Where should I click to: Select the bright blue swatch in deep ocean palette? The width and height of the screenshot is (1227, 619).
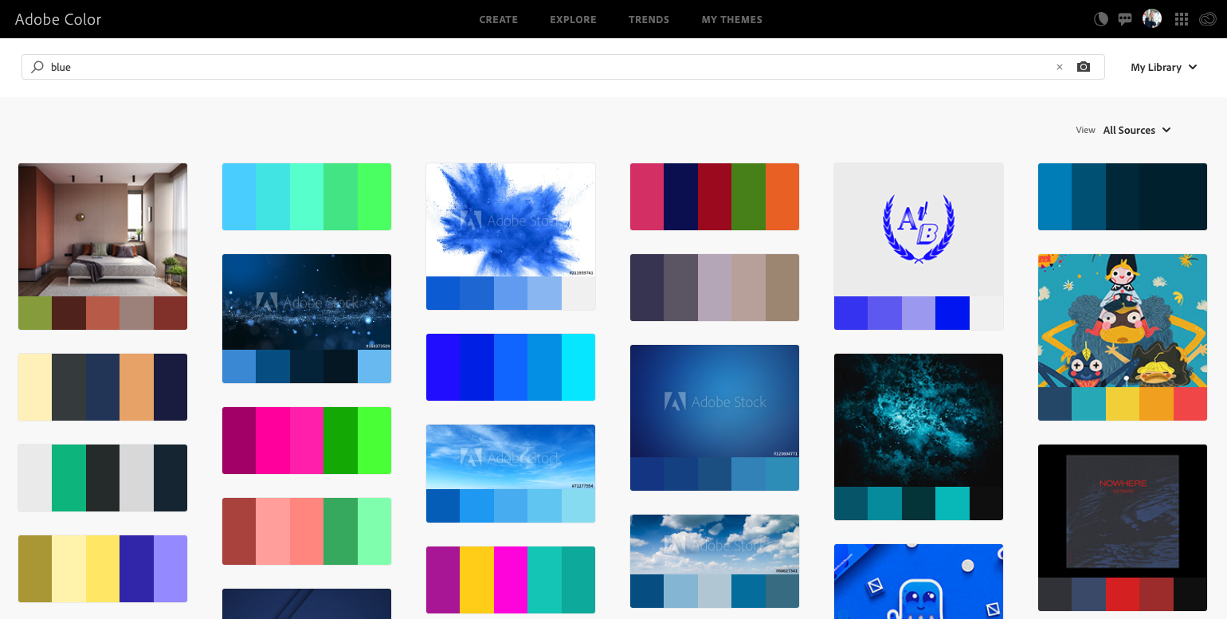pyautogui.click(x=1055, y=197)
